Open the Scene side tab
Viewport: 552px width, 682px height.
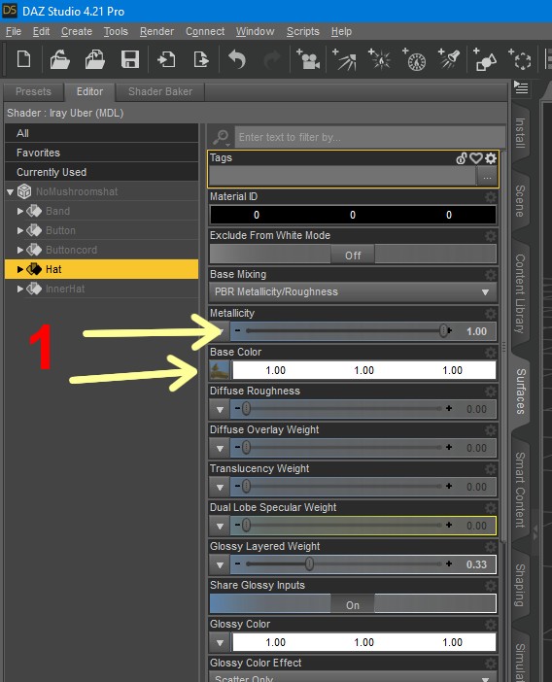[520, 201]
